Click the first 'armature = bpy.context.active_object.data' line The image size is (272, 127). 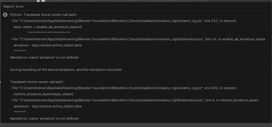[48, 45]
